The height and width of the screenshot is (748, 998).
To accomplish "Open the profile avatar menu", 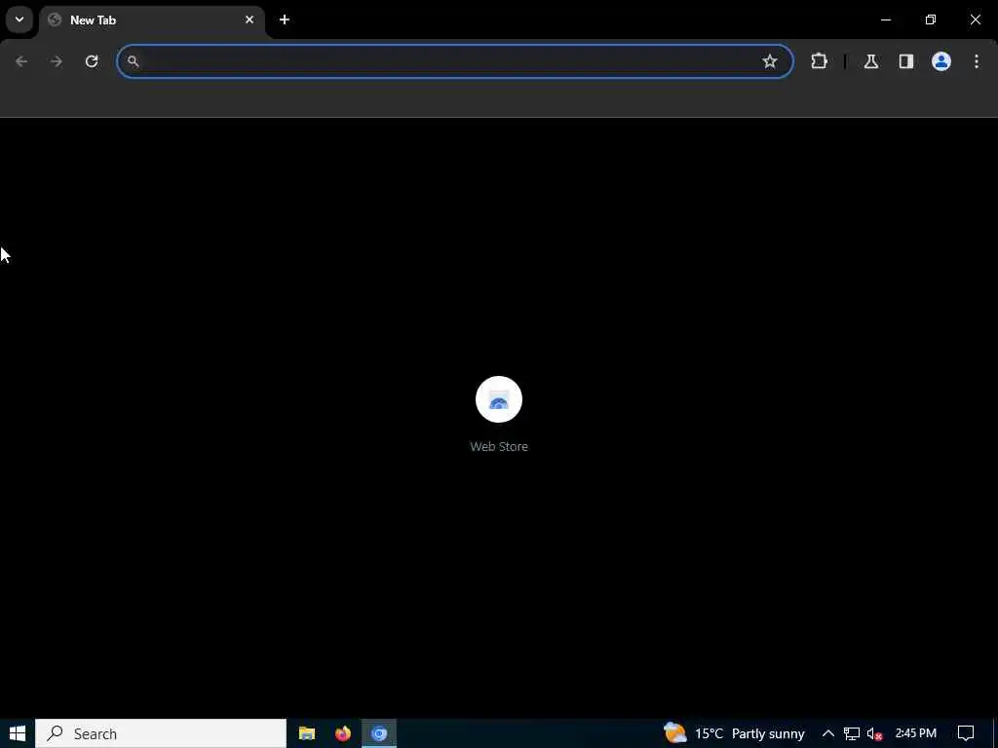I will tap(941, 61).
